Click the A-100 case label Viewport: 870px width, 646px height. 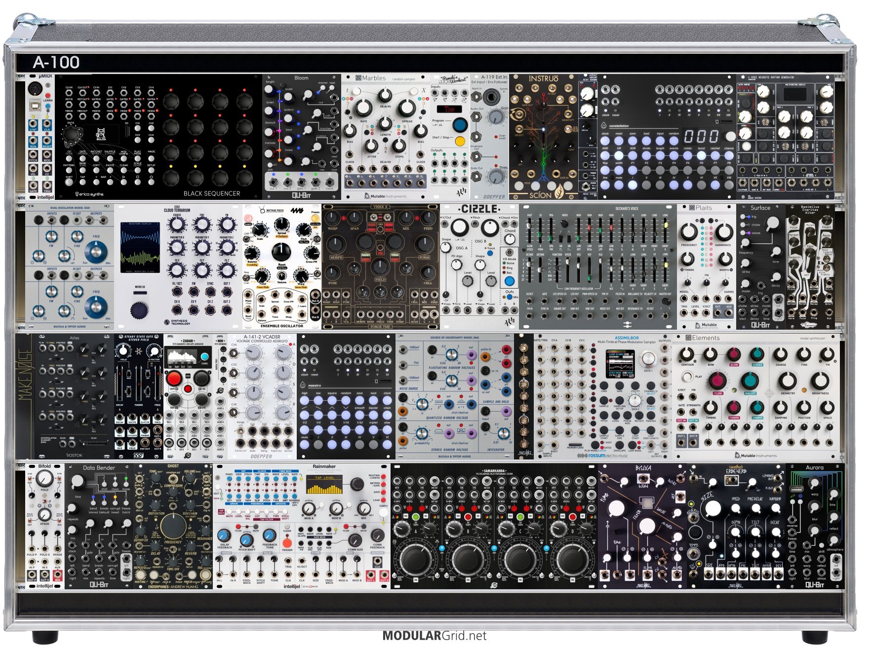pos(56,62)
